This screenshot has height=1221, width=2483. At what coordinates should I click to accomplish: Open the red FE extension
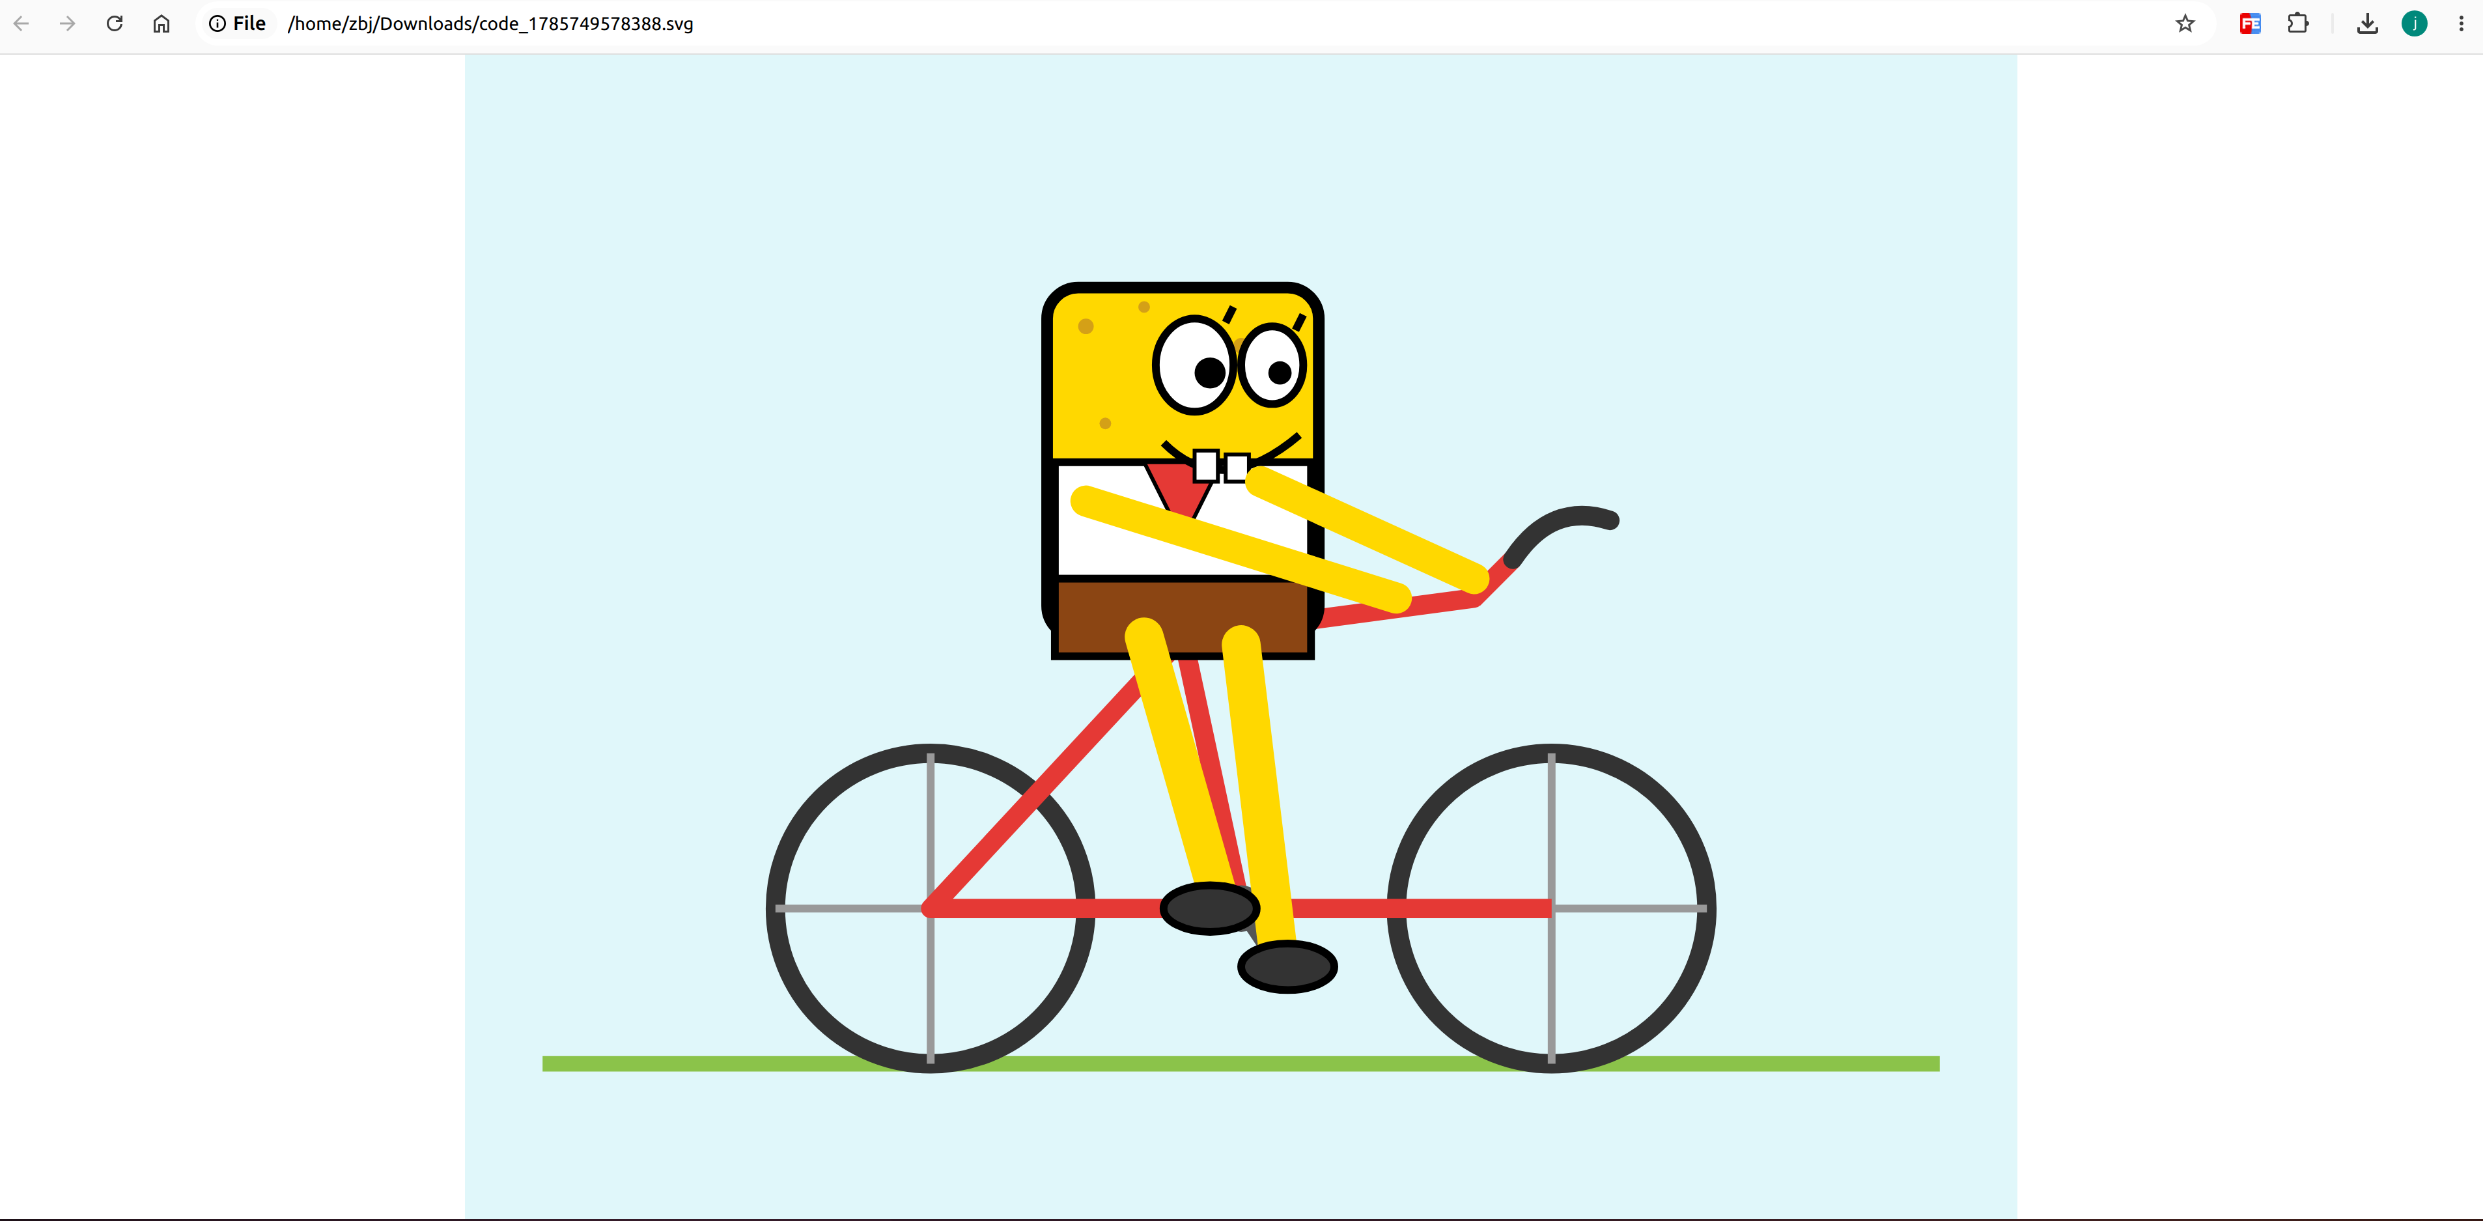pos(2250,23)
